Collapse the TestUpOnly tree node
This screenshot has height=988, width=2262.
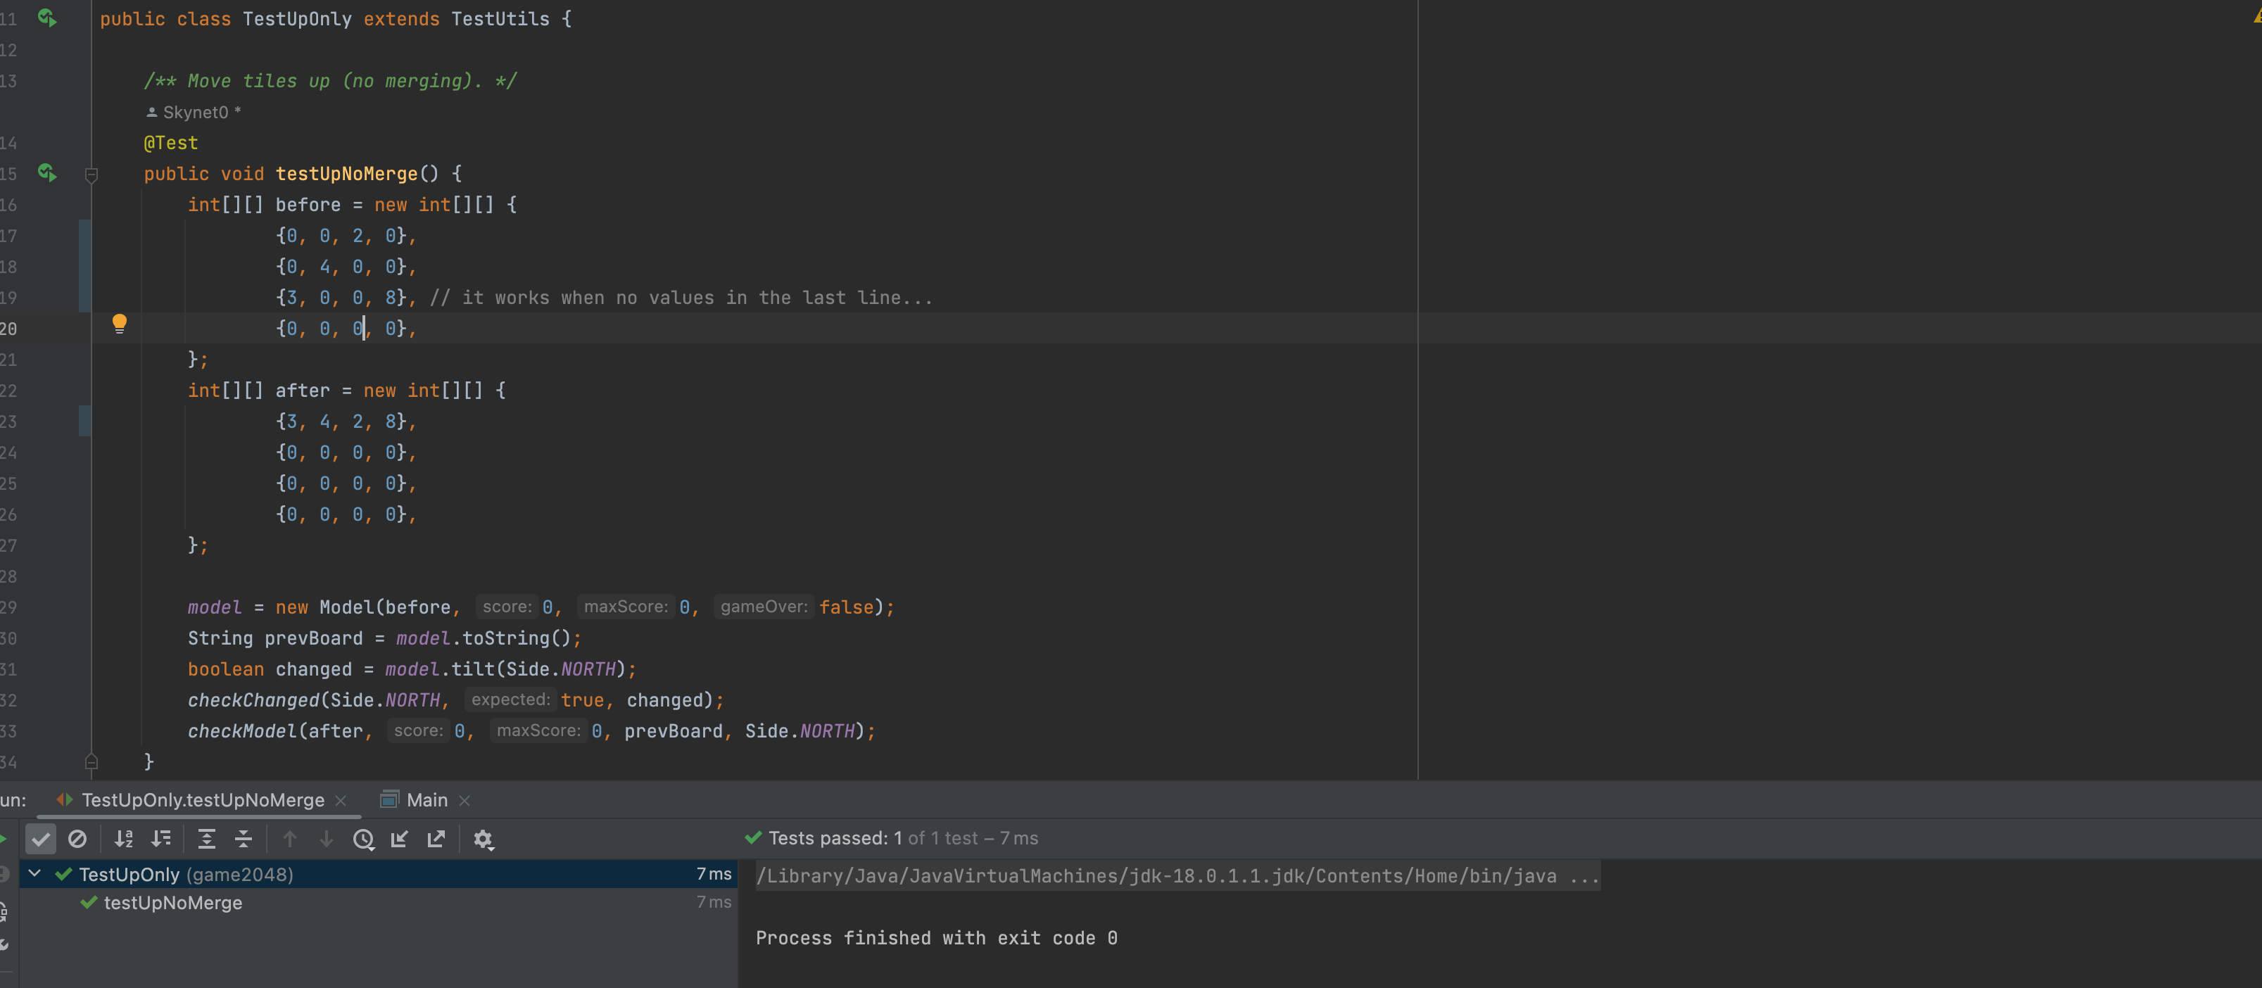pos(34,874)
